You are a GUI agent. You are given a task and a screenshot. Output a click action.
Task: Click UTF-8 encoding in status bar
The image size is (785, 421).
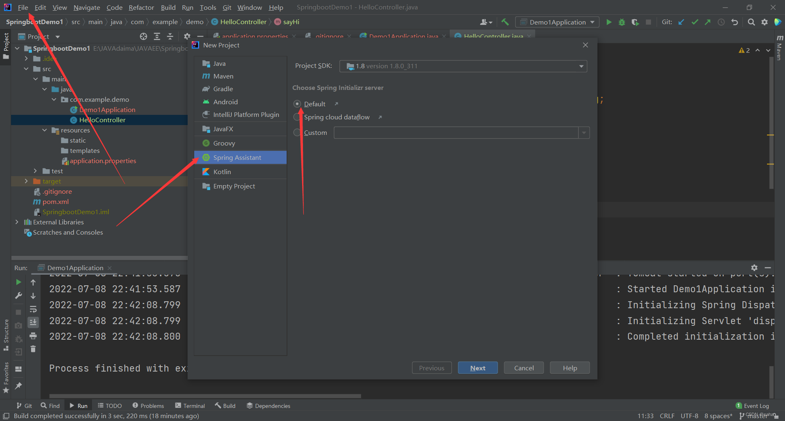(x=689, y=416)
